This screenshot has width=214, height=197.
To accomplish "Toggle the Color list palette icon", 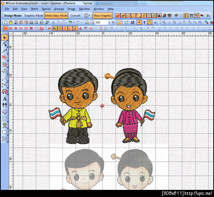I will [186, 16].
